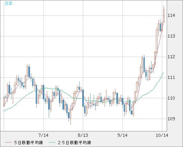The height and width of the screenshot is (147, 183).
Task: Click the green 25-day average legend line
Action: point(52,143)
